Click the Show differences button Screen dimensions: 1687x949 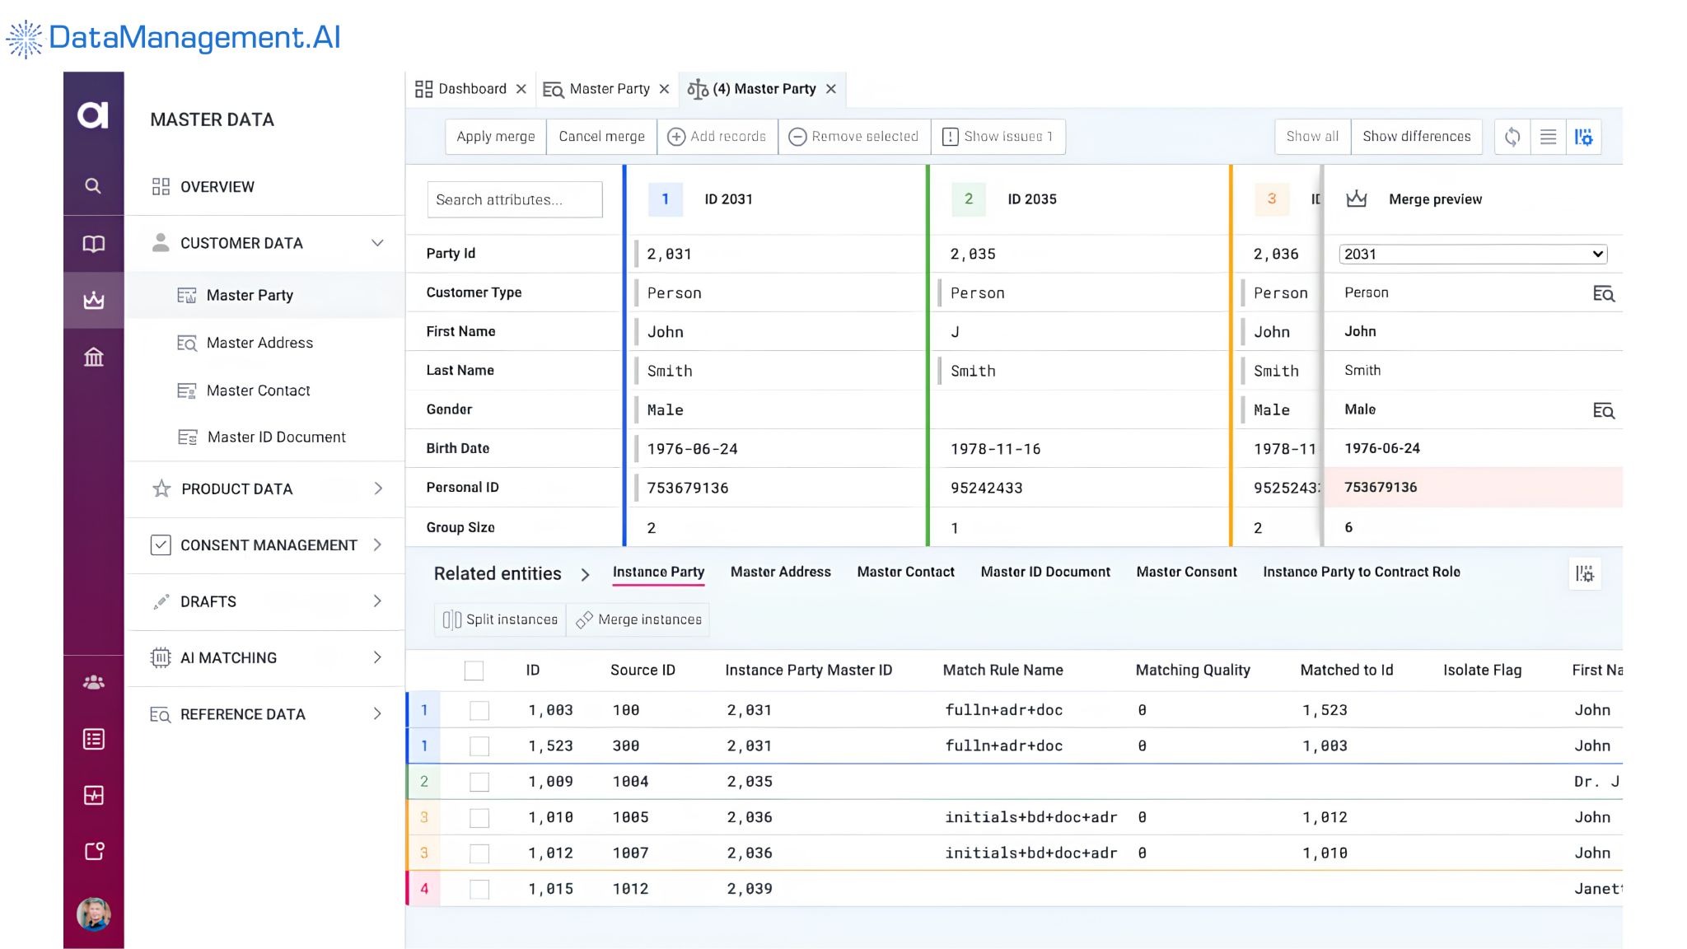pyautogui.click(x=1417, y=137)
